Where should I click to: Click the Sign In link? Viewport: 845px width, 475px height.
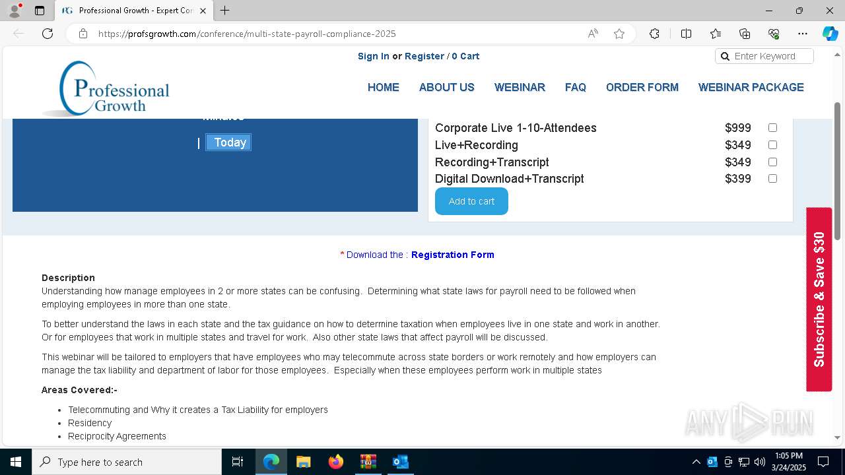[x=374, y=56]
